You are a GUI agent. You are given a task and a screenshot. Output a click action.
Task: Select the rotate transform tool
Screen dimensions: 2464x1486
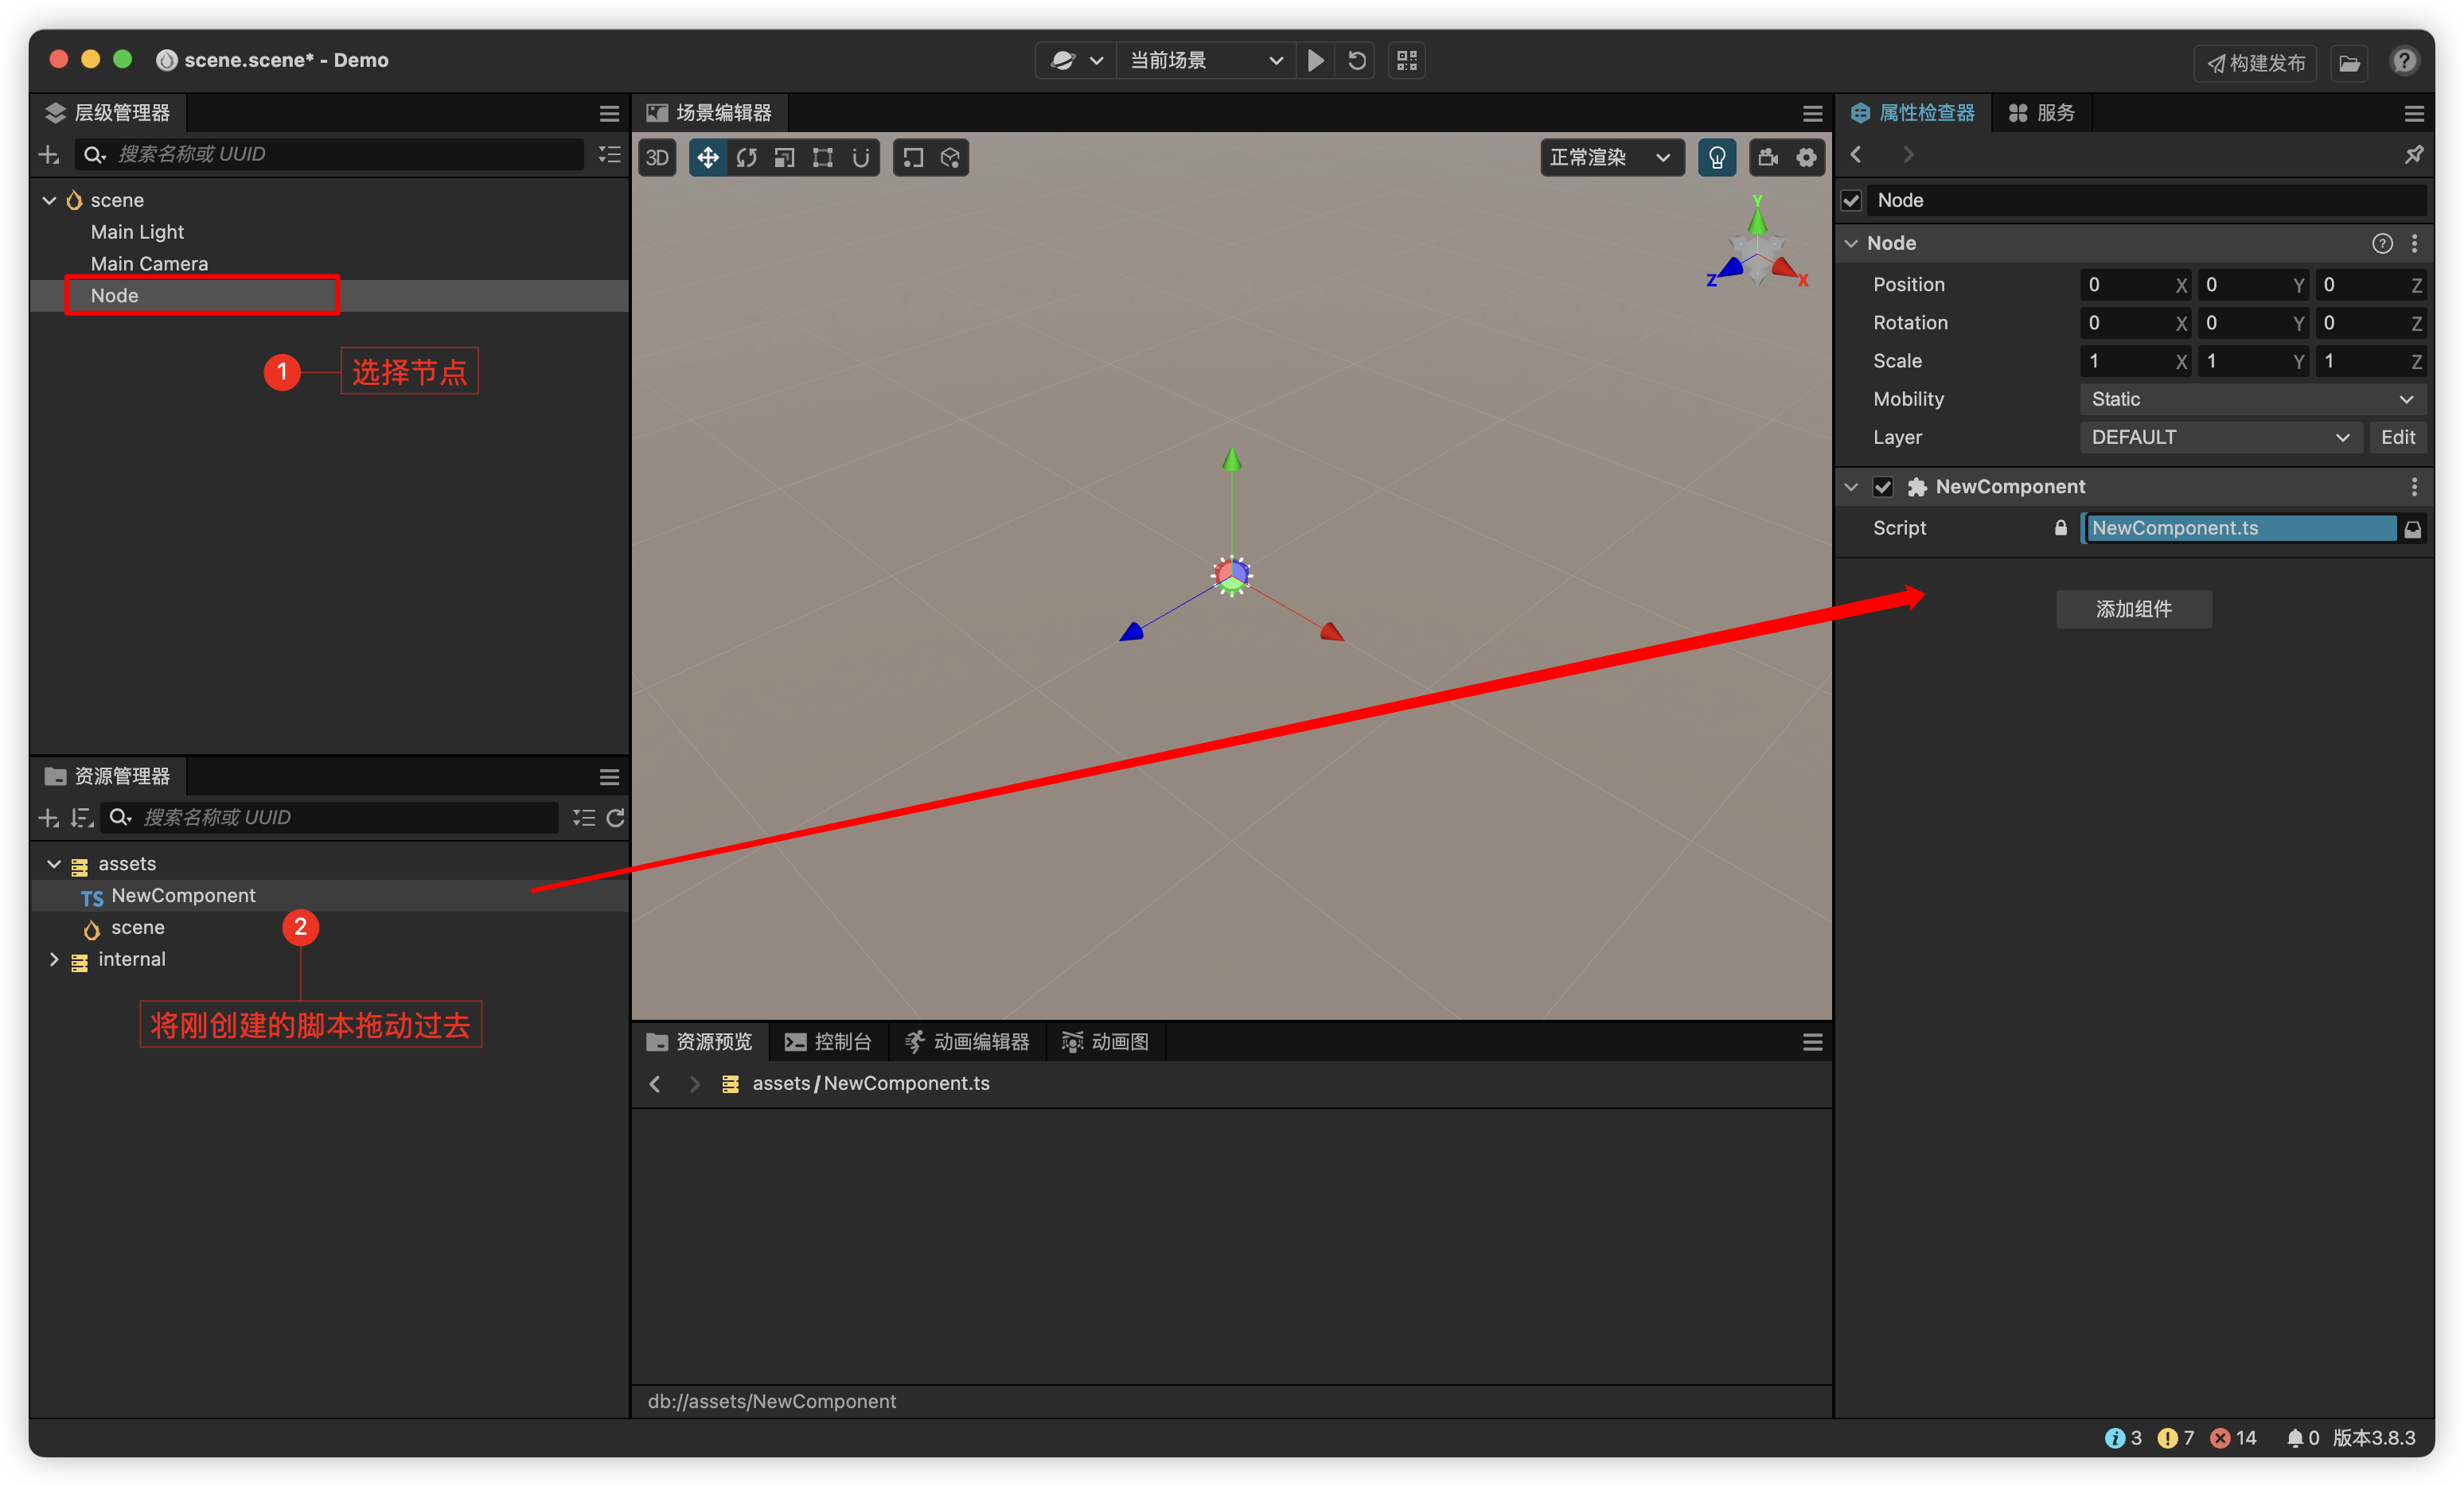point(746,158)
